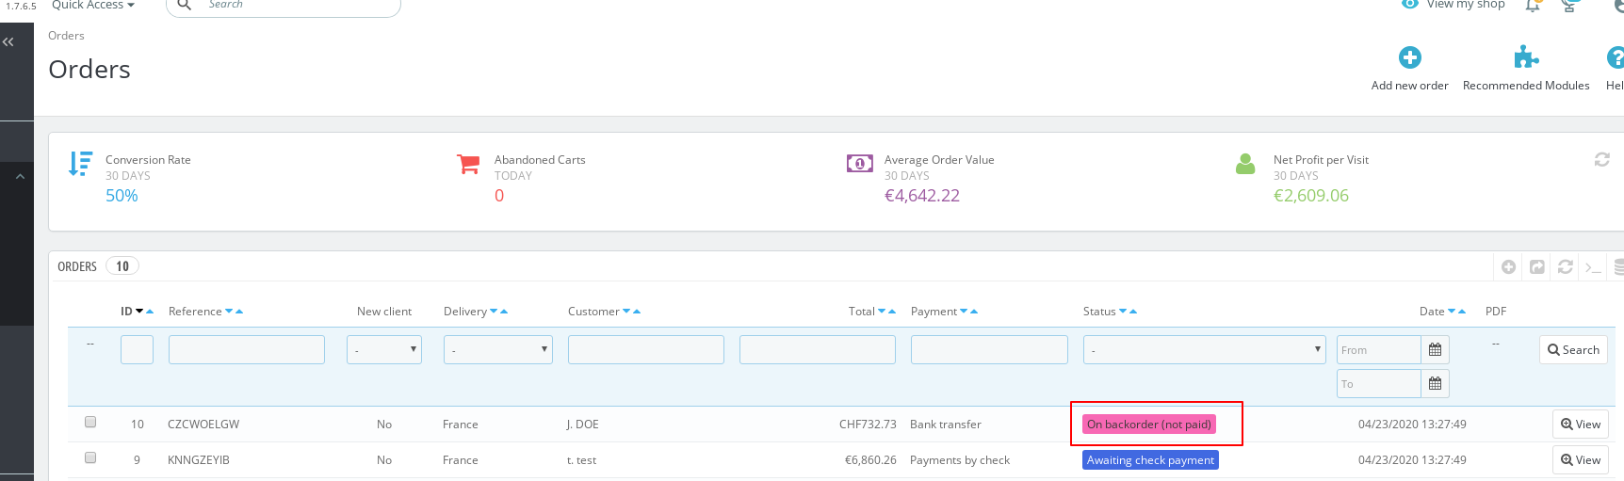Click the top Search box
The image size is (1624, 481).
pos(284,6)
